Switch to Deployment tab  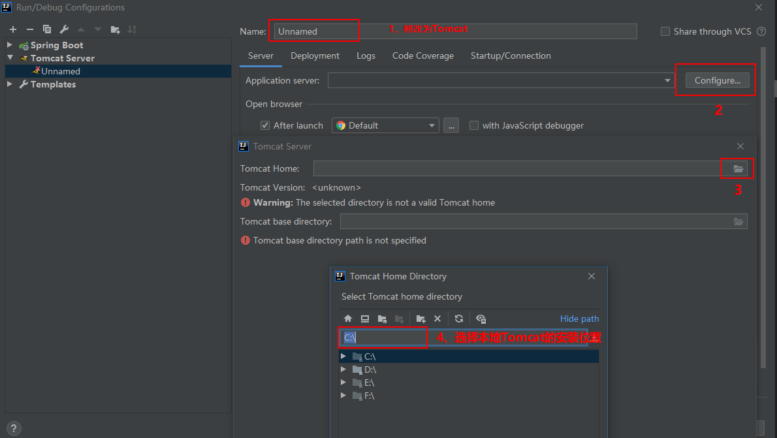(315, 56)
